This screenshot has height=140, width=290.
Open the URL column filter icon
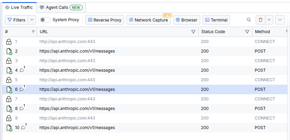(x=193, y=32)
